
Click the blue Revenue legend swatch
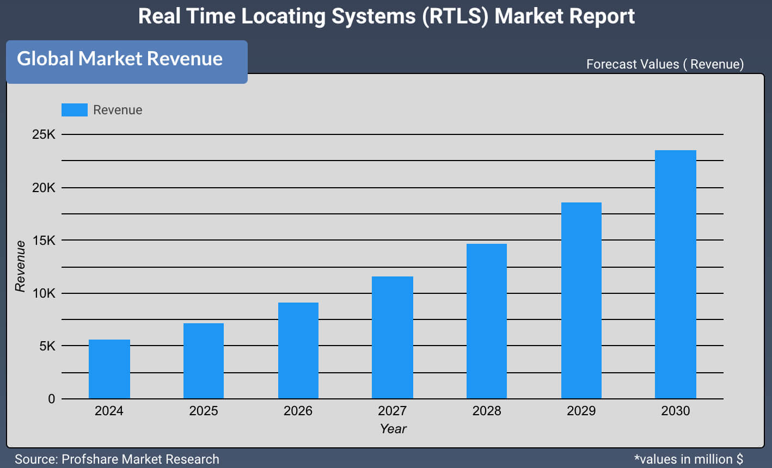coord(75,110)
